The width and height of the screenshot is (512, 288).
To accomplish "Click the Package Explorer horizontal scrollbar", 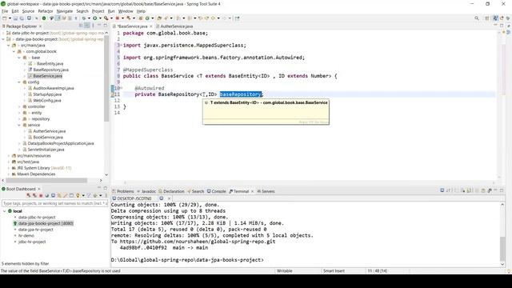I will click(x=46, y=181).
